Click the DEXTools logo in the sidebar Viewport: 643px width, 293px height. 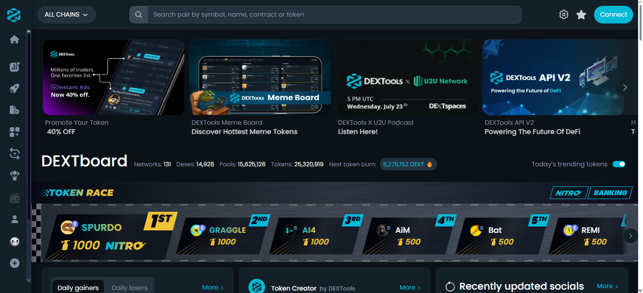[14, 15]
